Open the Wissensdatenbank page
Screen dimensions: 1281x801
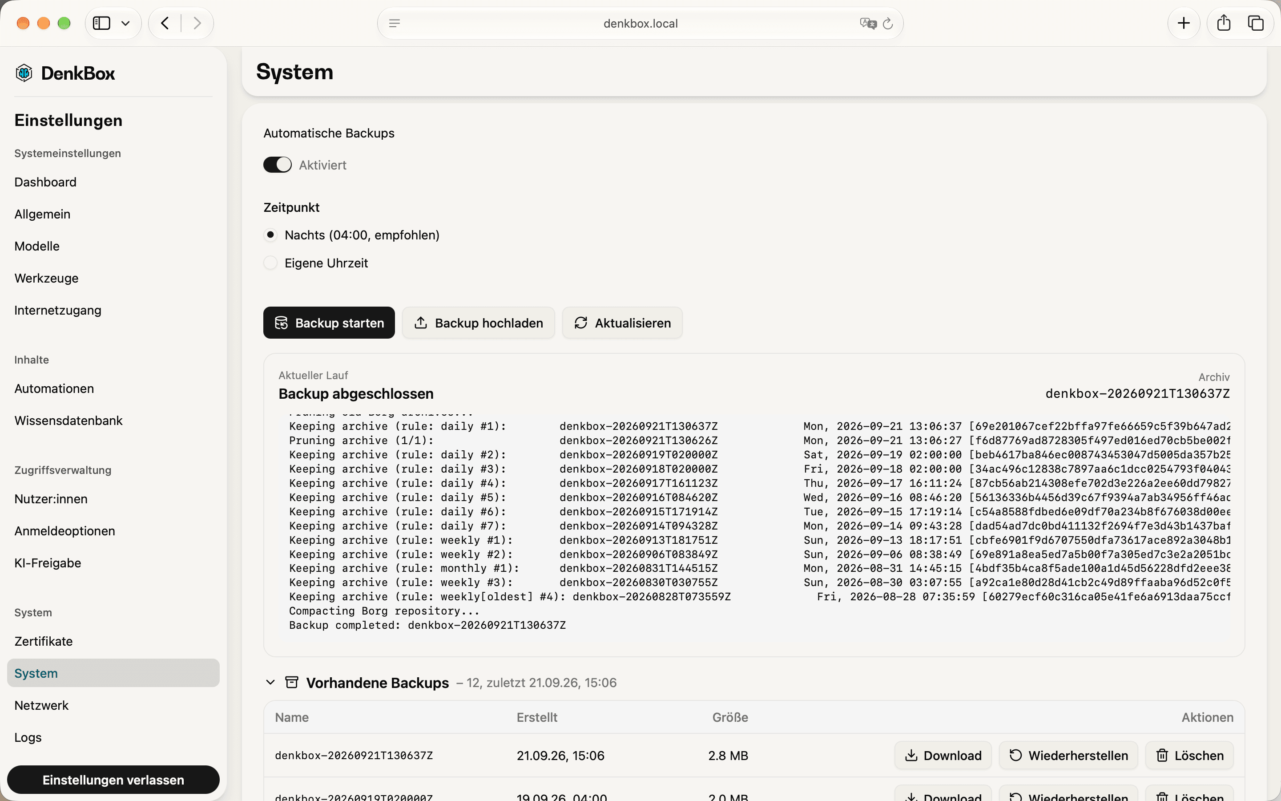point(68,421)
